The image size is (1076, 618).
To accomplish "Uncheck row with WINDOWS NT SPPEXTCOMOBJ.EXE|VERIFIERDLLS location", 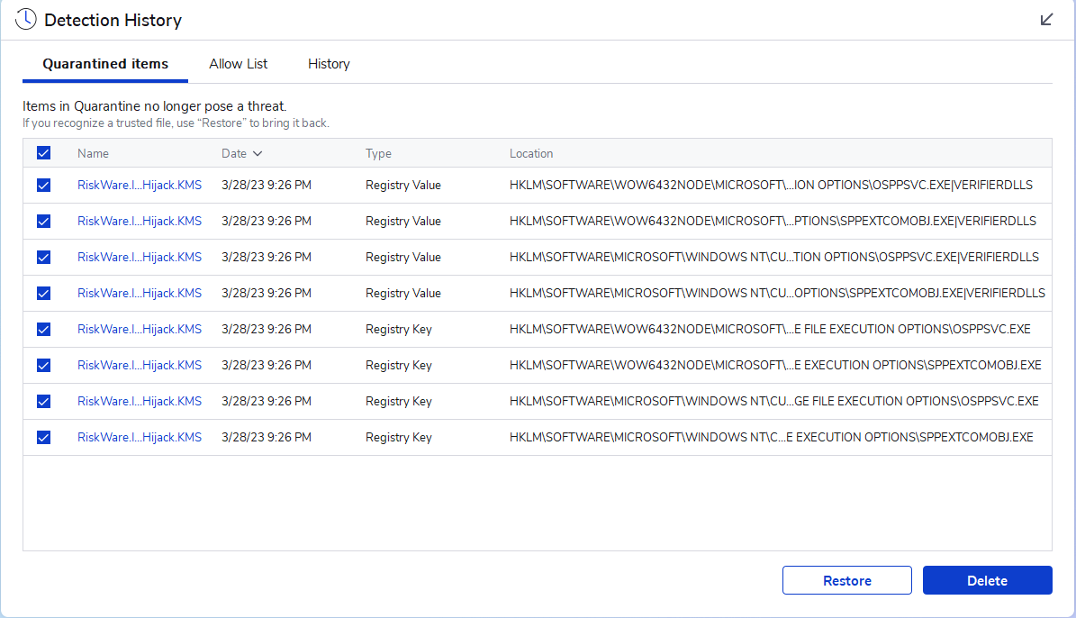I will click(43, 293).
